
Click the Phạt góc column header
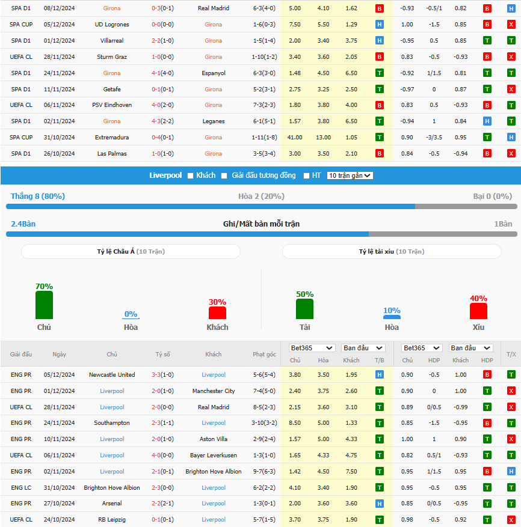(264, 355)
